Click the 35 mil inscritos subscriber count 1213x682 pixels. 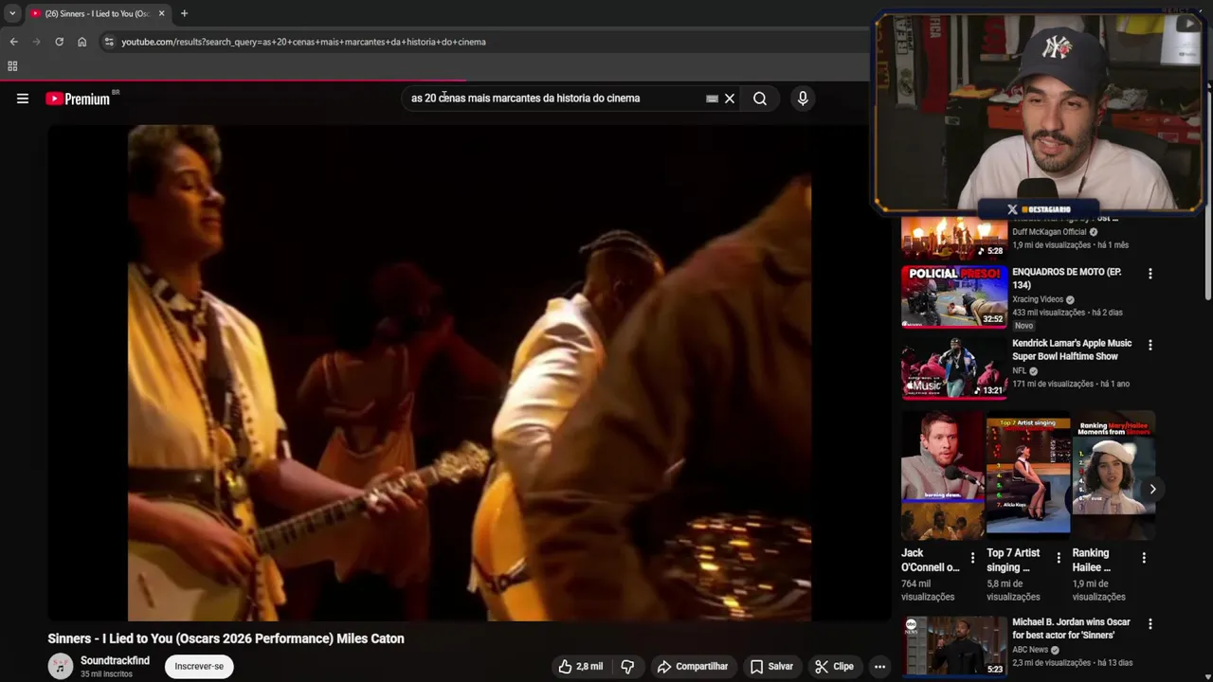click(x=106, y=674)
